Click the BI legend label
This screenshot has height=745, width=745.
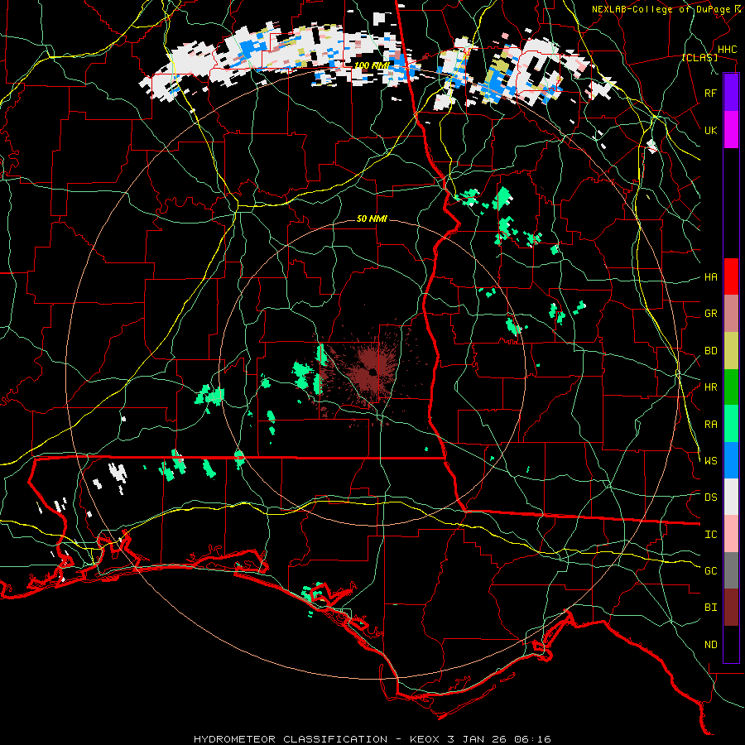[710, 608]
